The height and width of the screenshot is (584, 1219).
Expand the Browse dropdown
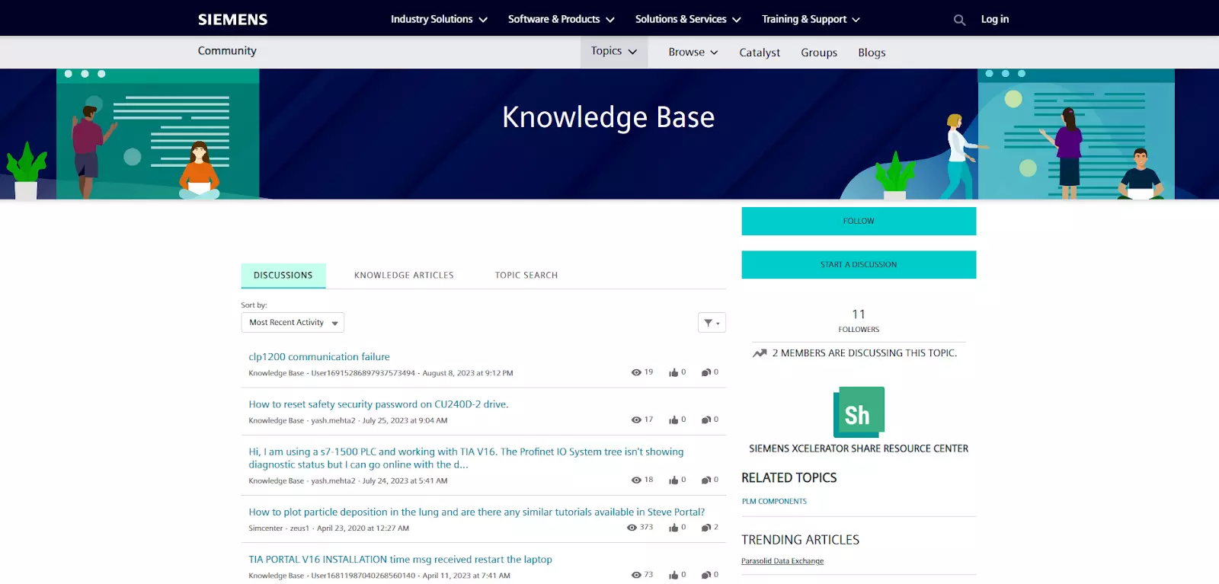(693, 53)
